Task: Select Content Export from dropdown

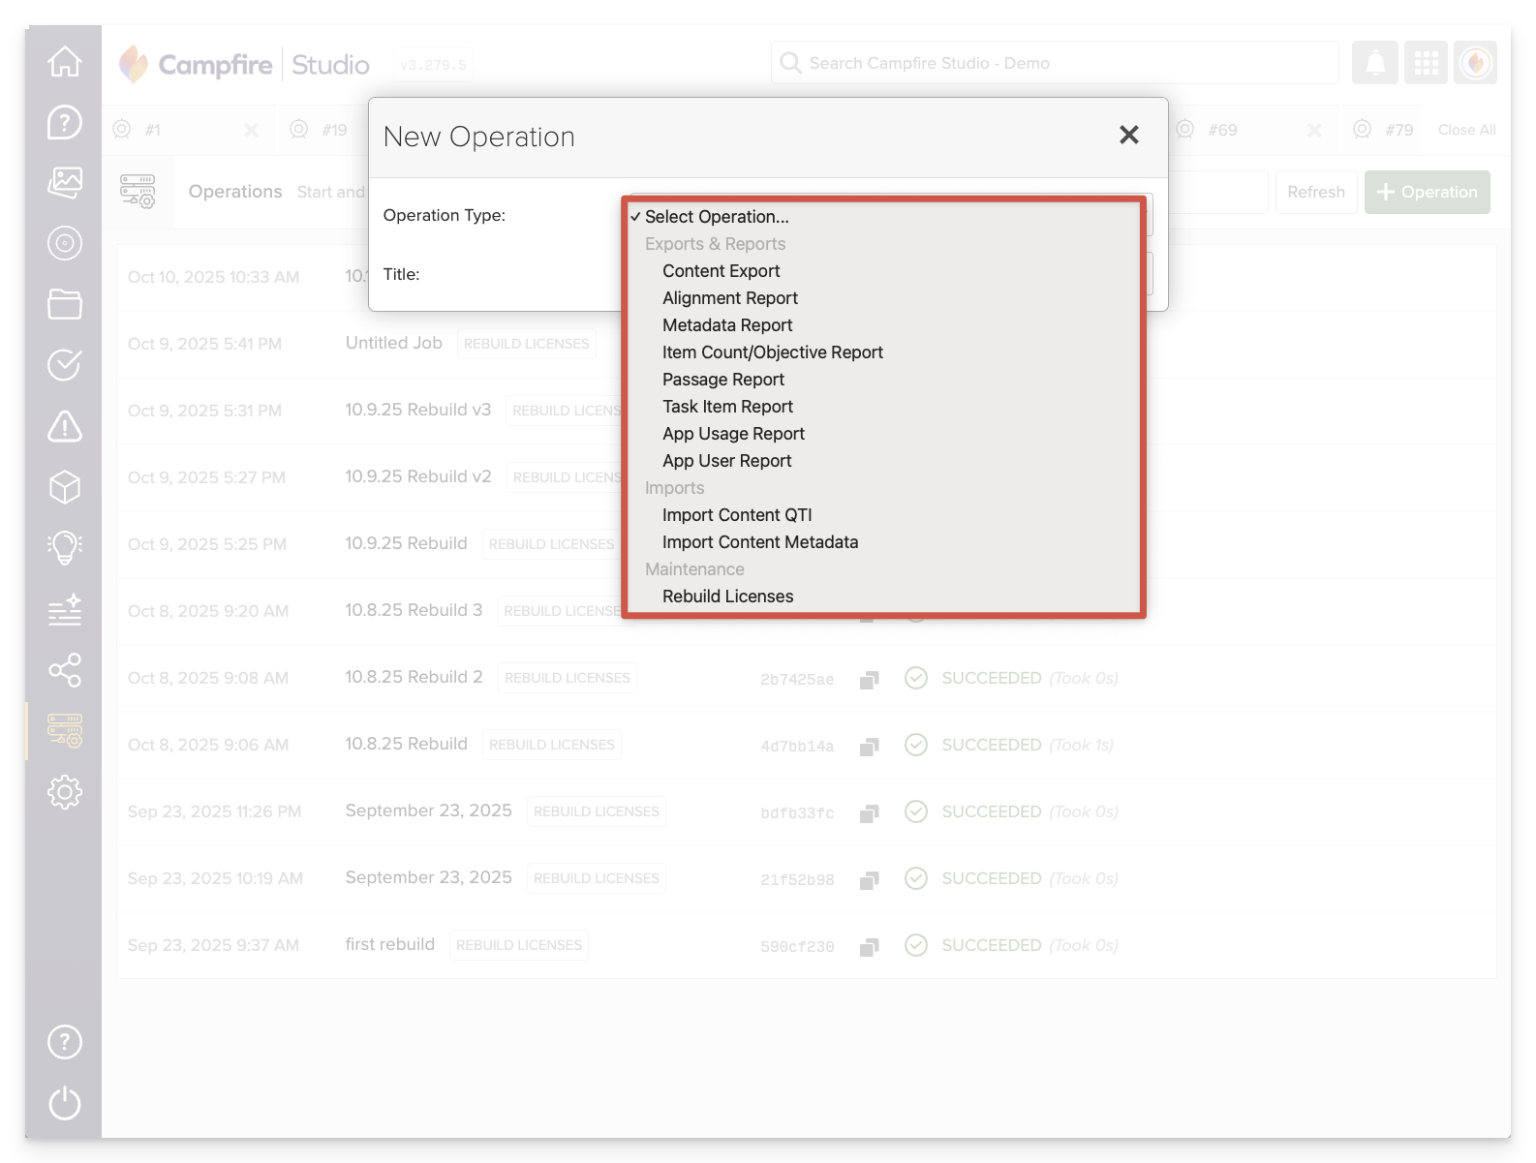Action: point(721,271)
